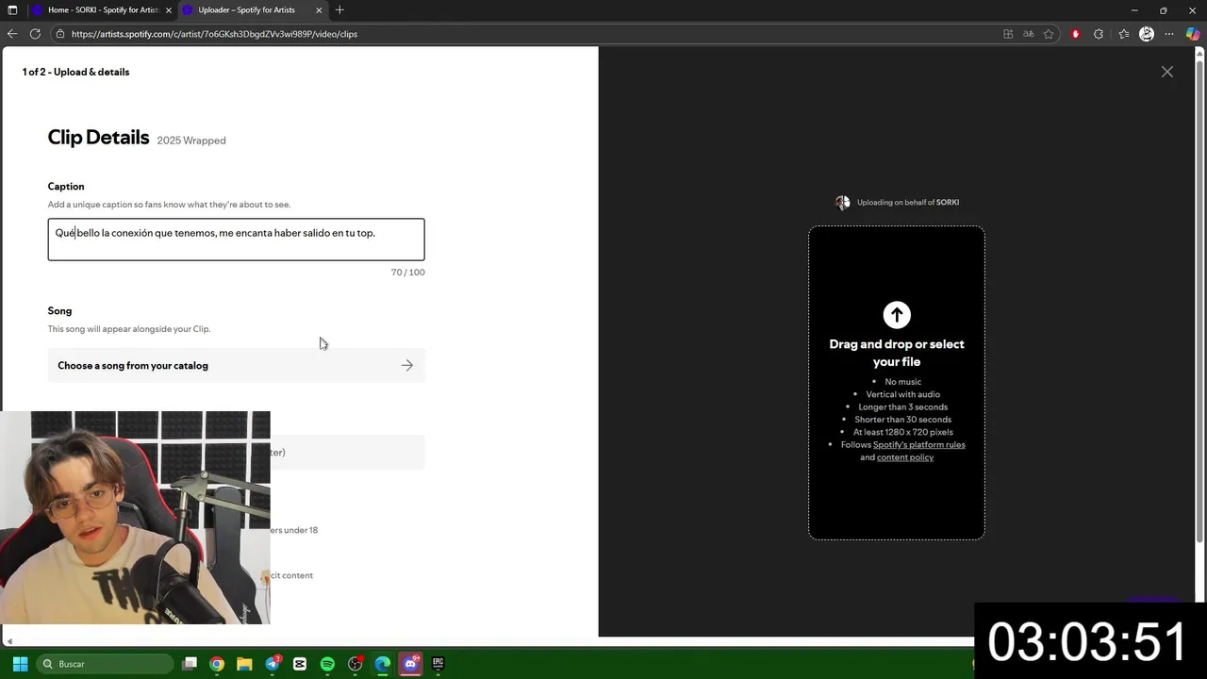Open Spotify's platform rules link
This screenshot has height=679, width=1207.
tap(918, 445)
